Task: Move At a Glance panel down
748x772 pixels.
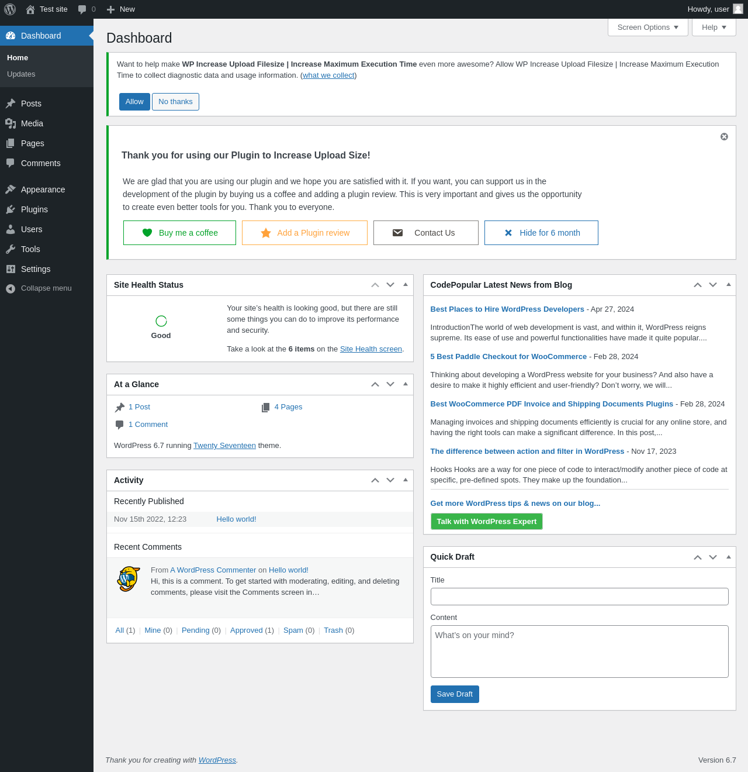Action: point(390,384)
